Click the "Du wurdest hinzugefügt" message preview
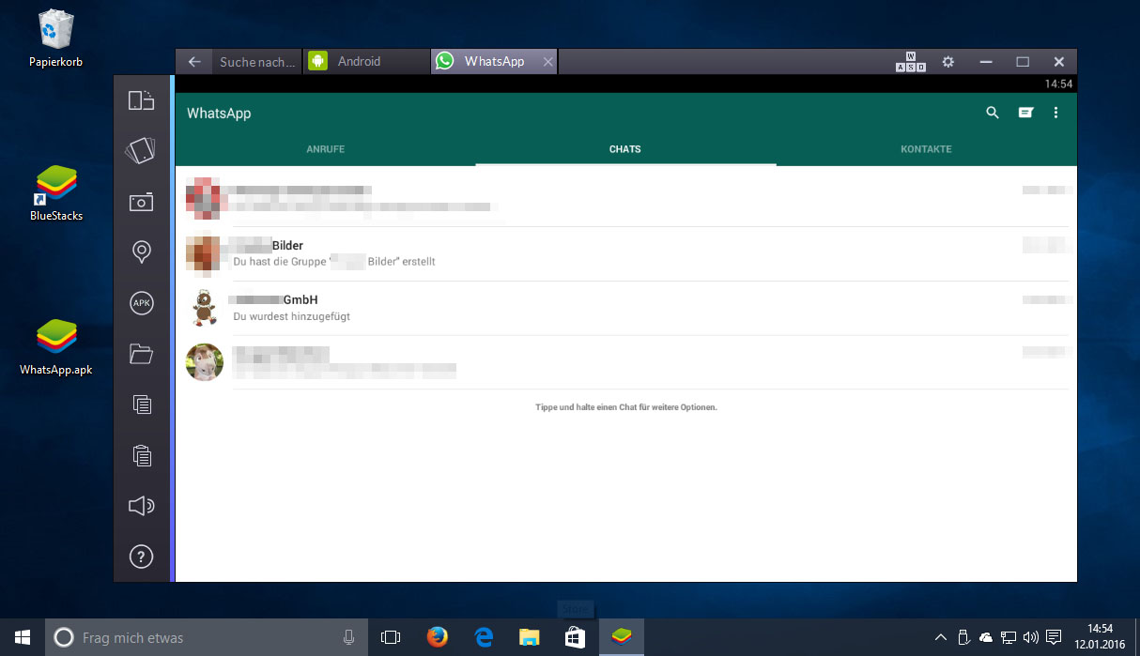This screenshot has width=1140, height=656. [292, 317]
